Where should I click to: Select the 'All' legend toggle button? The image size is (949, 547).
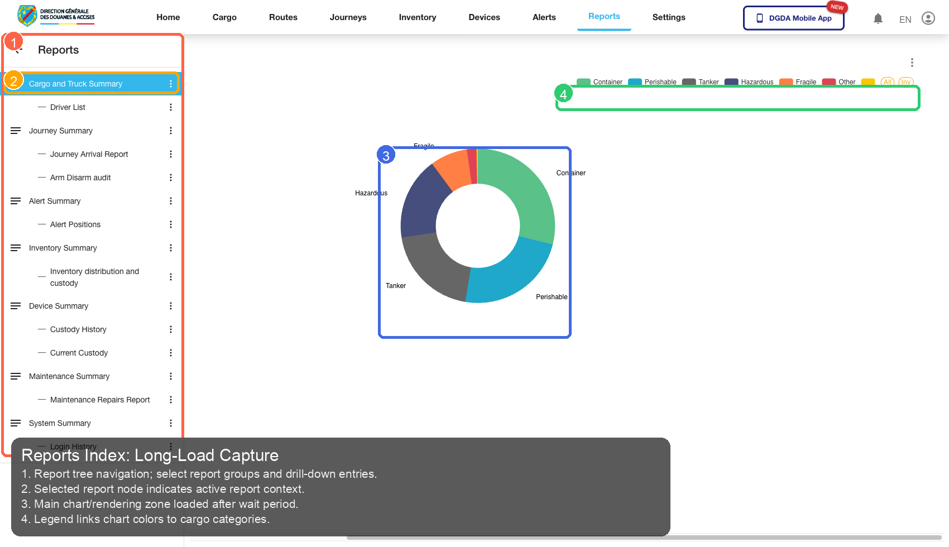click(887, 82)
